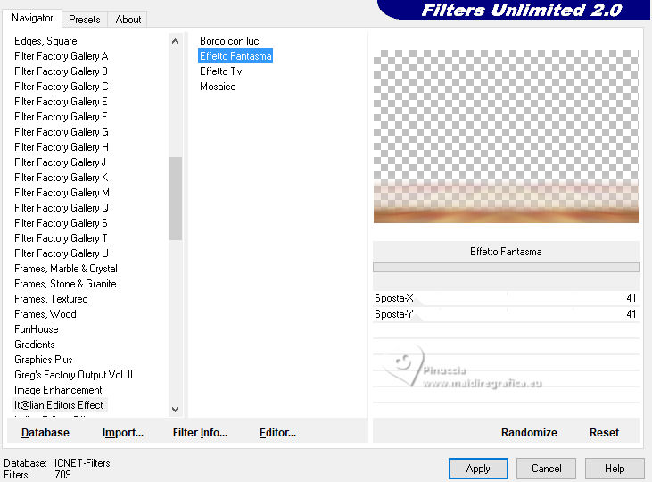Select Filter Factory Gallery M
The height and width of the screenshot is (482, 652).
coord(62,193)
